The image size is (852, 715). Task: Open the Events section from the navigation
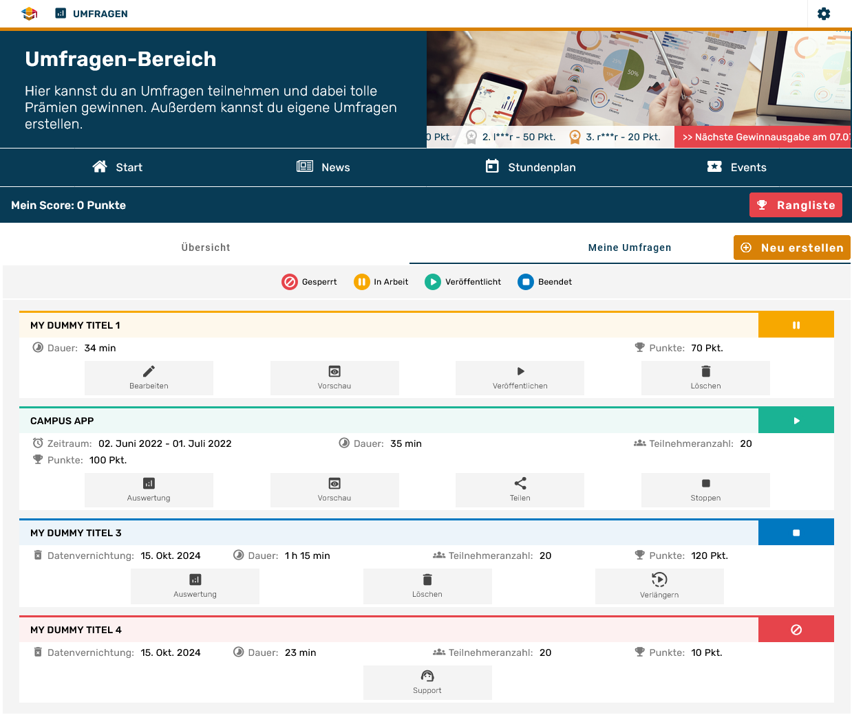pos(736,167)
